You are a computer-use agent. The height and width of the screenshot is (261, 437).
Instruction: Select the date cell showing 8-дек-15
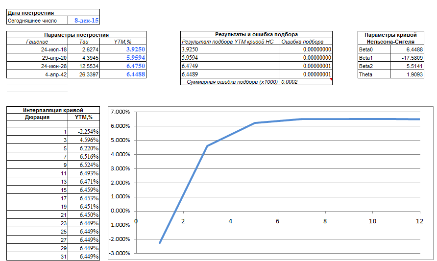coord(86,21)
